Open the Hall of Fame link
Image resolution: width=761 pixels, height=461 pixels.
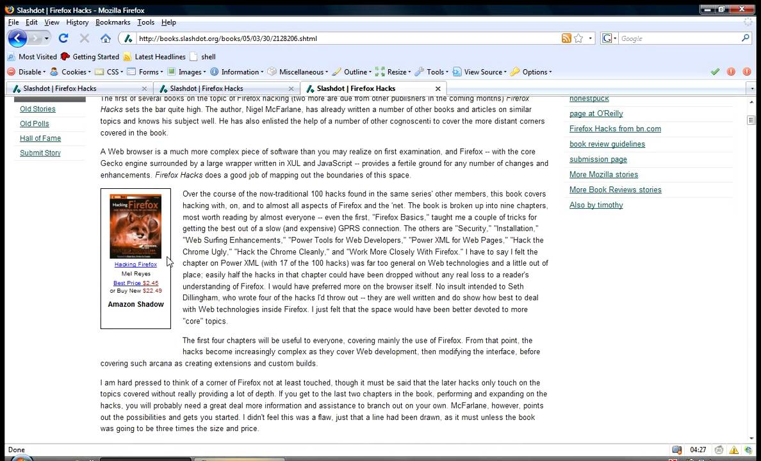coord(40,138)
